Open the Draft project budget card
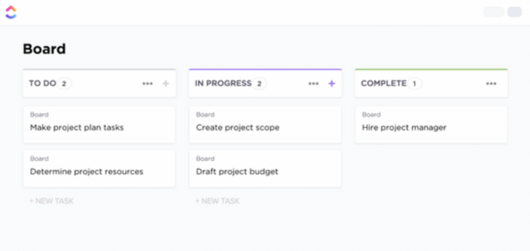This screenshot has width=530, height=251. (266, 169)
